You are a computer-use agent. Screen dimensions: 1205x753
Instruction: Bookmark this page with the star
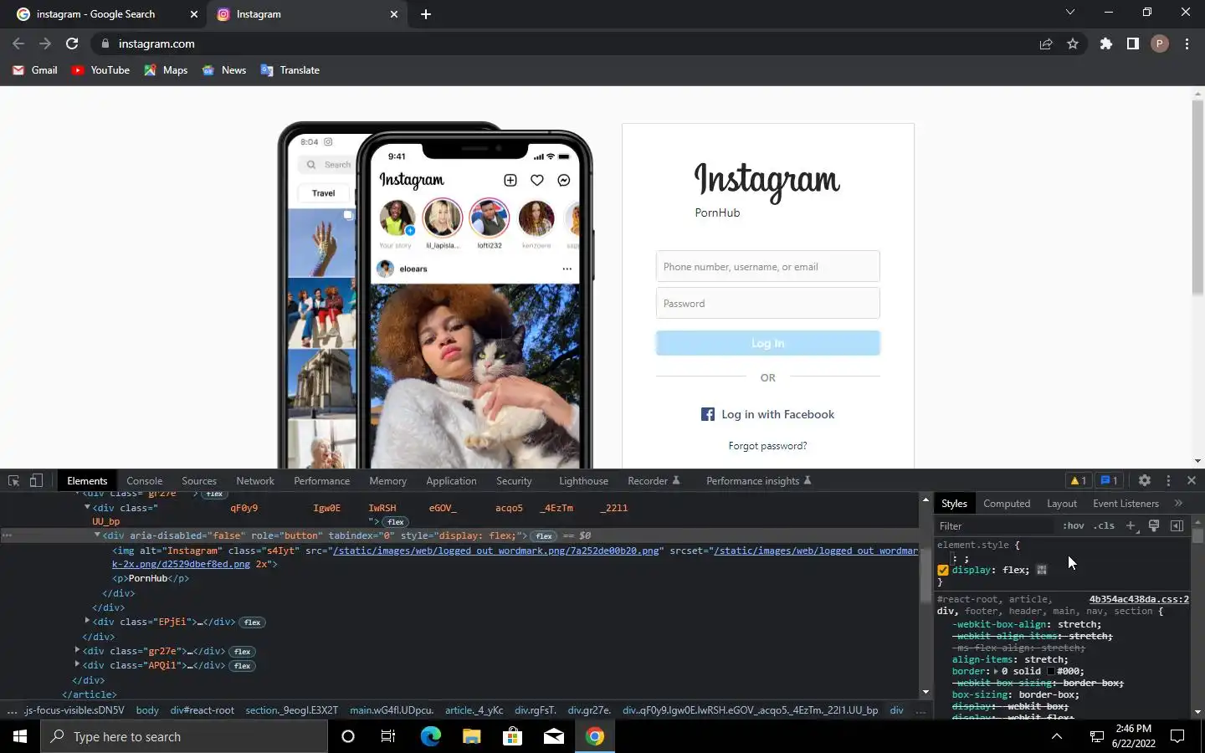(1073, 44)
